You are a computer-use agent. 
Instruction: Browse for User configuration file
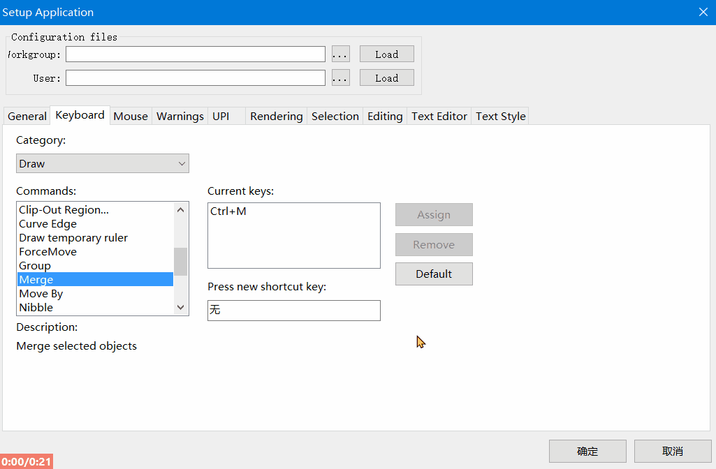[x=340, y=78]
